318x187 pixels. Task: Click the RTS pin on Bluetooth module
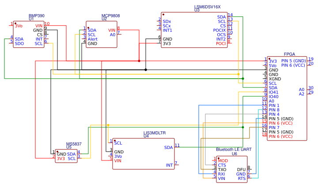(242, 179)
